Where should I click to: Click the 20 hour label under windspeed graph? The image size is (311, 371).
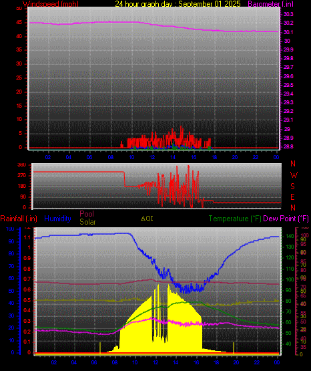(235, 157)
